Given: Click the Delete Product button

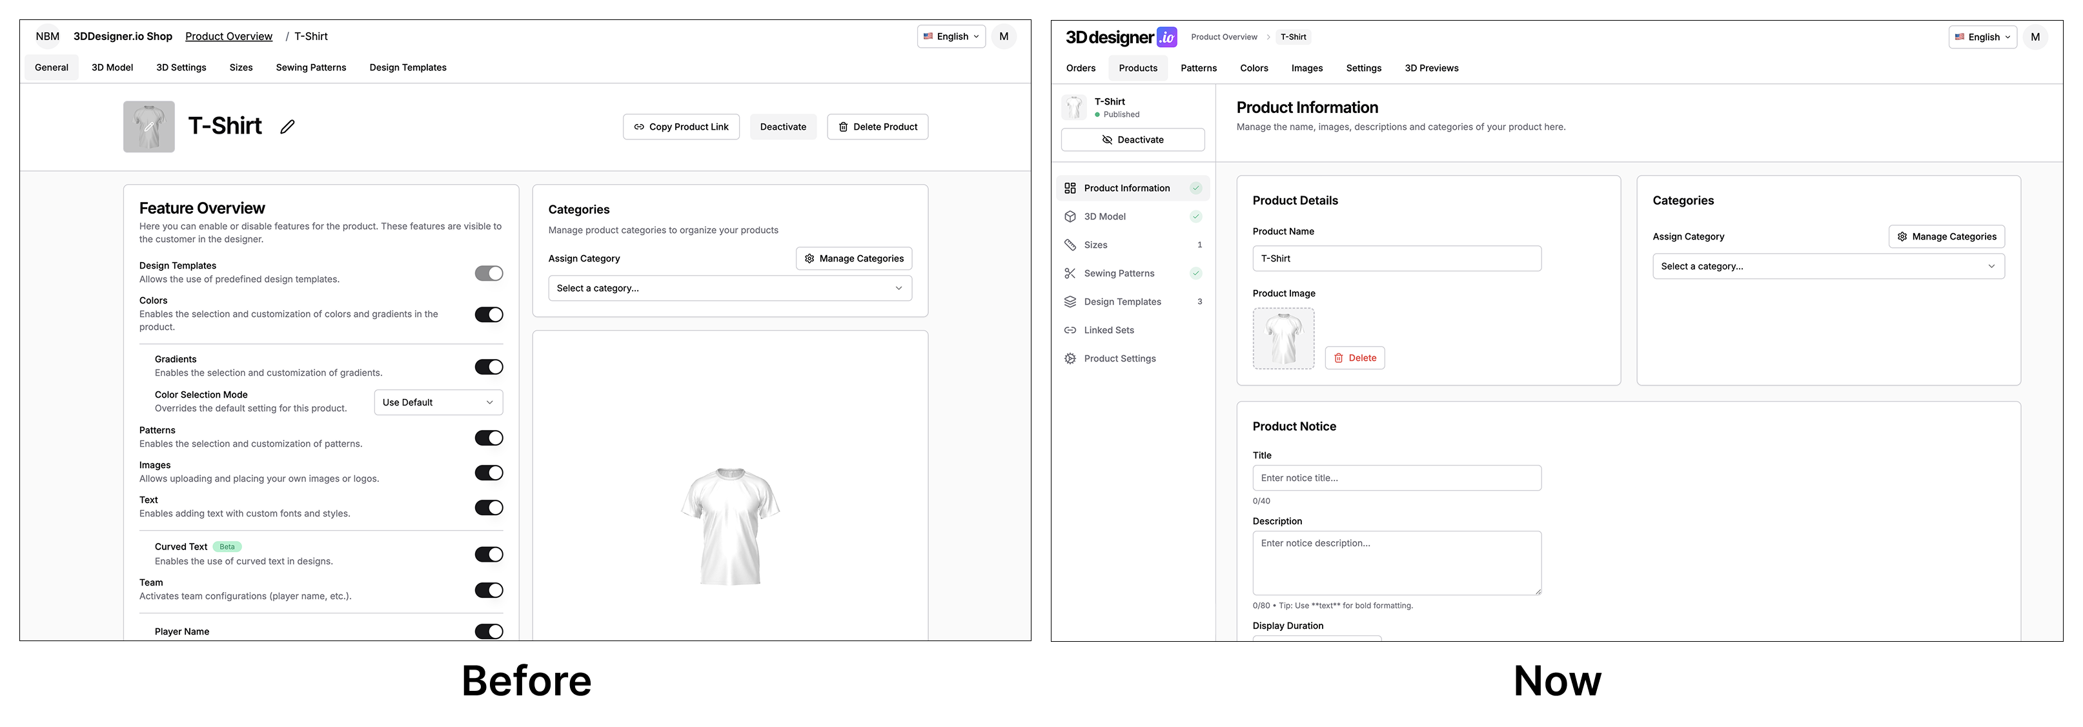Looking at the screenshot, I should click(877, 127).
